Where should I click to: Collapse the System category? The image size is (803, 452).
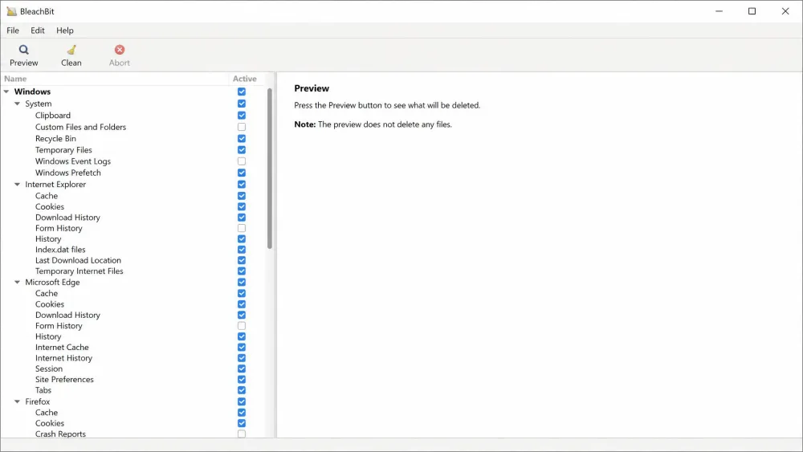pos(17,104)
